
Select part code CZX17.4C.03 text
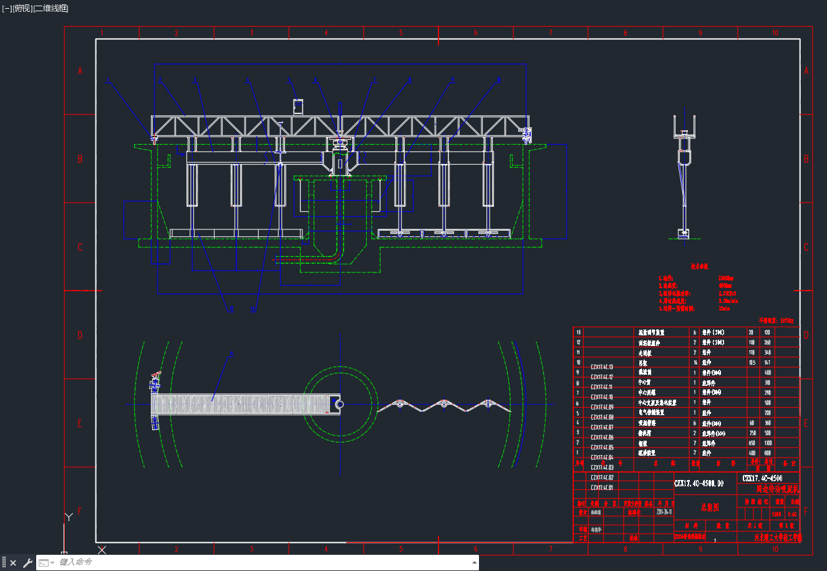602,468
